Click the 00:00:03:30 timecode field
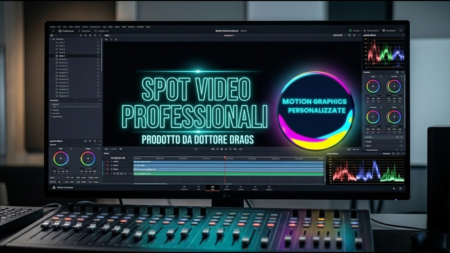450x253 pixels. (118, 158)
